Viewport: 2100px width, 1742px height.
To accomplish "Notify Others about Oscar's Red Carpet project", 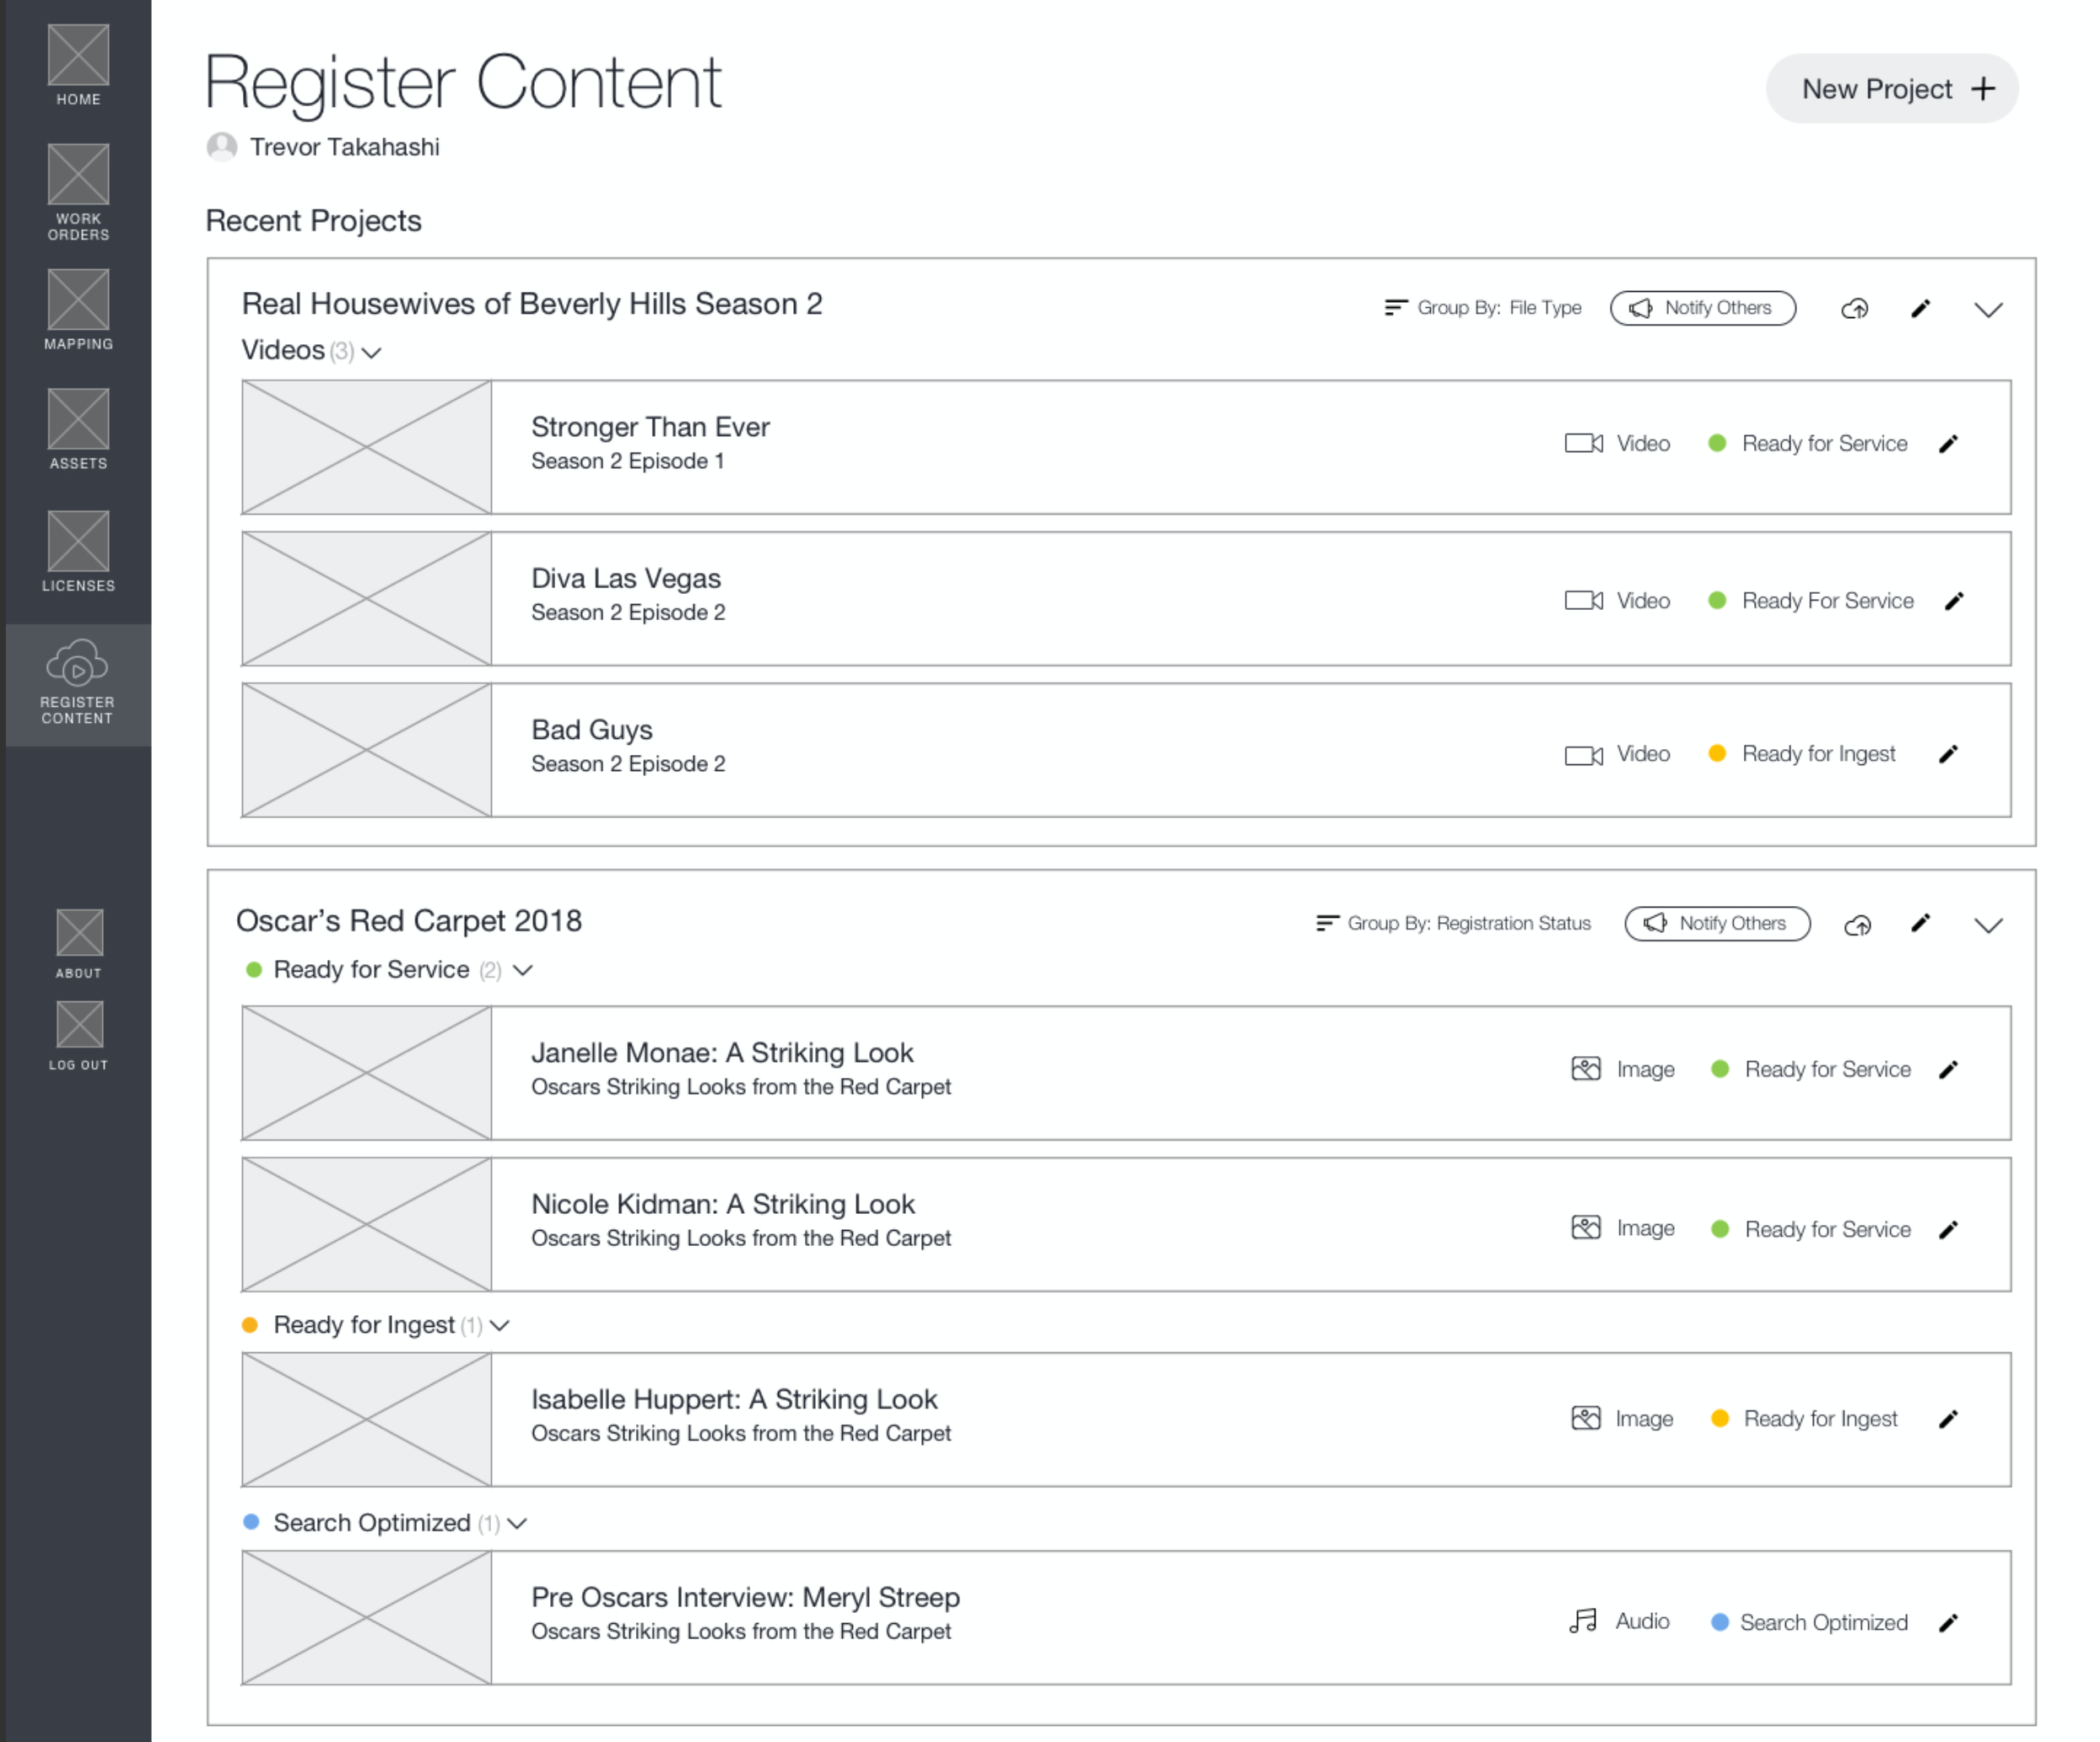I will coord(1717,923).
